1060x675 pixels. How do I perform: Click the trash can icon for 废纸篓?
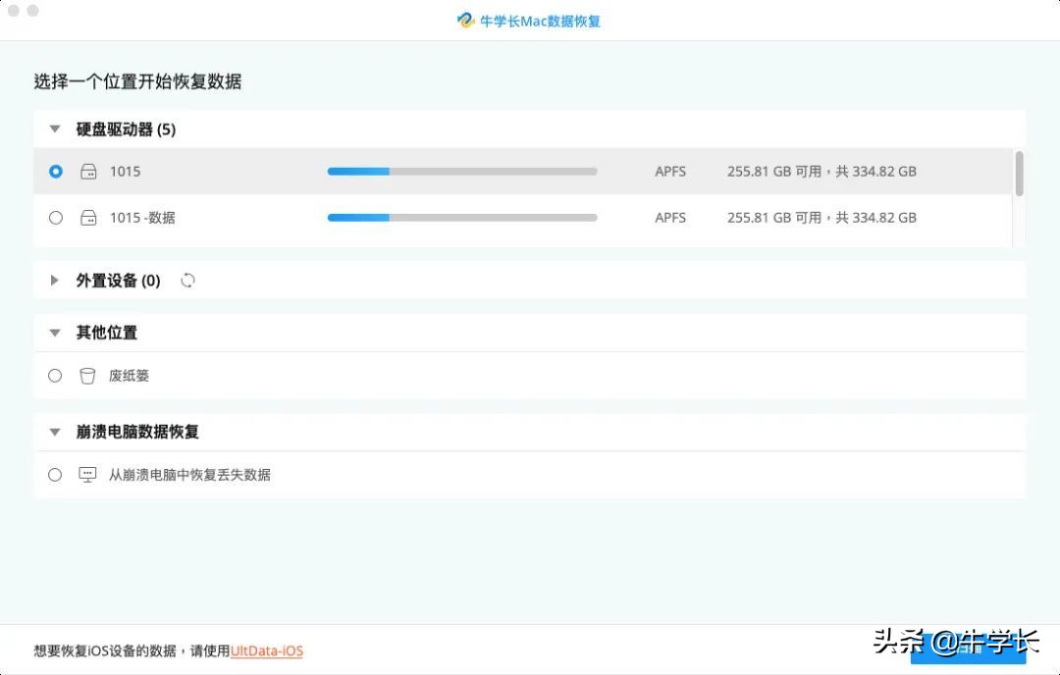tap(87, 375)
